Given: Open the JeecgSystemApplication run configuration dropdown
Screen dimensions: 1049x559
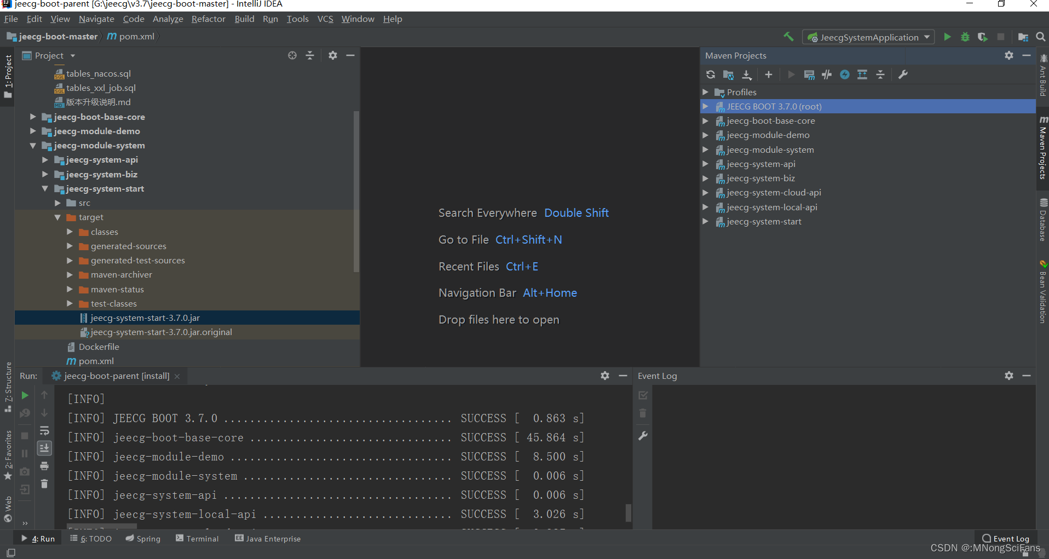Looking at the screenshot, I should (x=868, y=37).
